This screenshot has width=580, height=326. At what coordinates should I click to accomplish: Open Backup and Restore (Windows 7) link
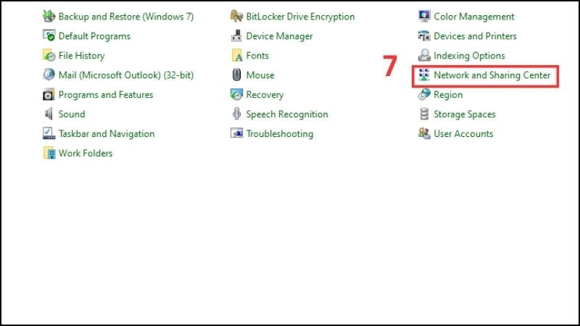click(x=125, y=17)
